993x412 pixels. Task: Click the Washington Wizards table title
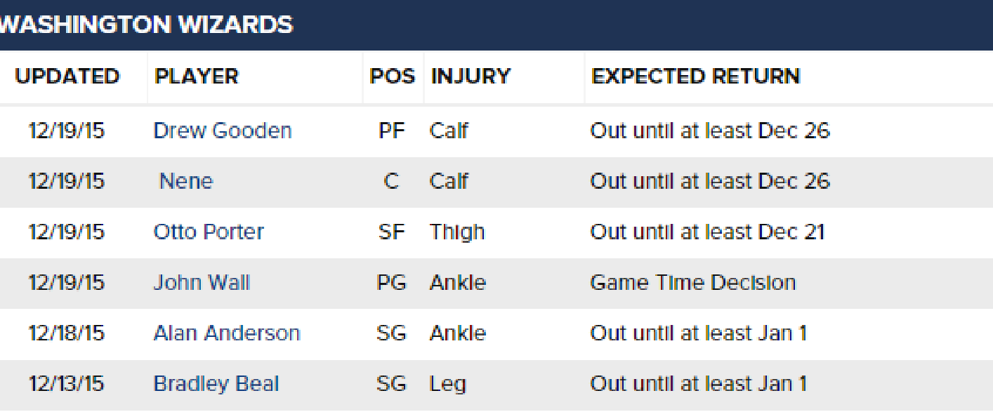(x=146, y=25)
